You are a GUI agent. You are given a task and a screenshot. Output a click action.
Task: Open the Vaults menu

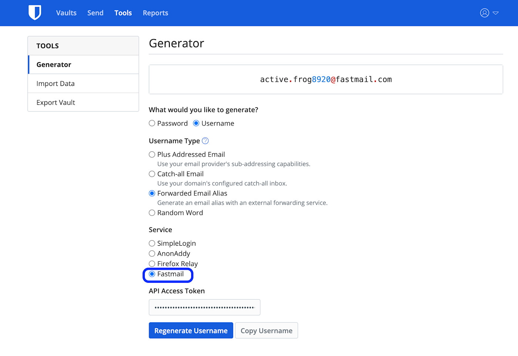[66, 13]
